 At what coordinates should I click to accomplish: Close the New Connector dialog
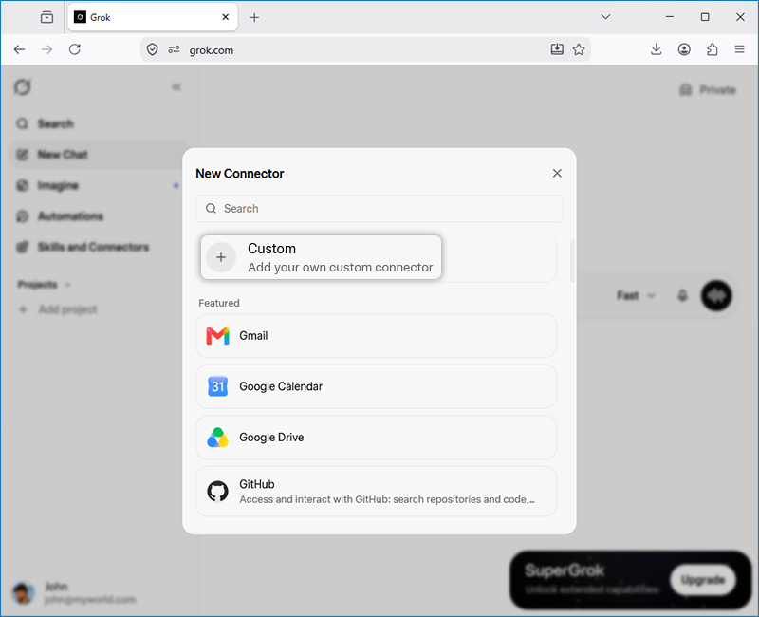557,174
